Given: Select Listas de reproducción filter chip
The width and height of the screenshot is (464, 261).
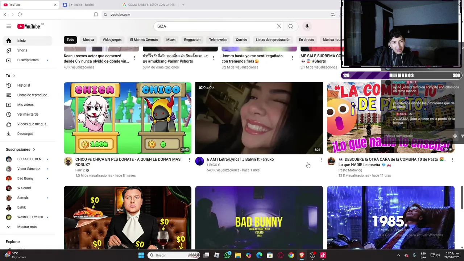Looking at the screenshot, I should [273, 40].
